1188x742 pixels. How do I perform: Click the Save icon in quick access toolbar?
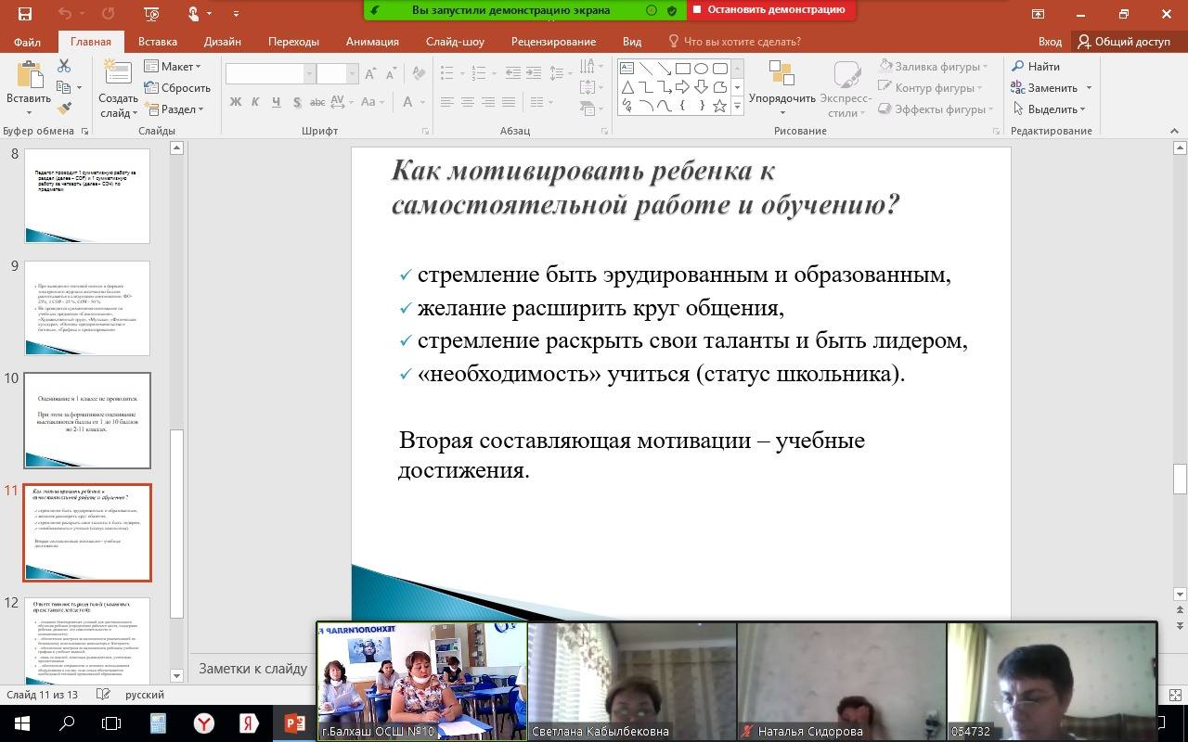coord(24,14)
